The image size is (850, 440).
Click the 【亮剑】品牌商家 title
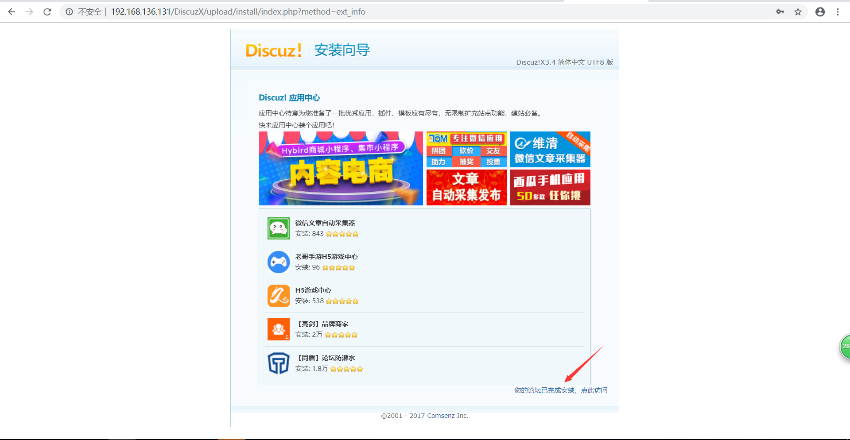pos(322,324)
